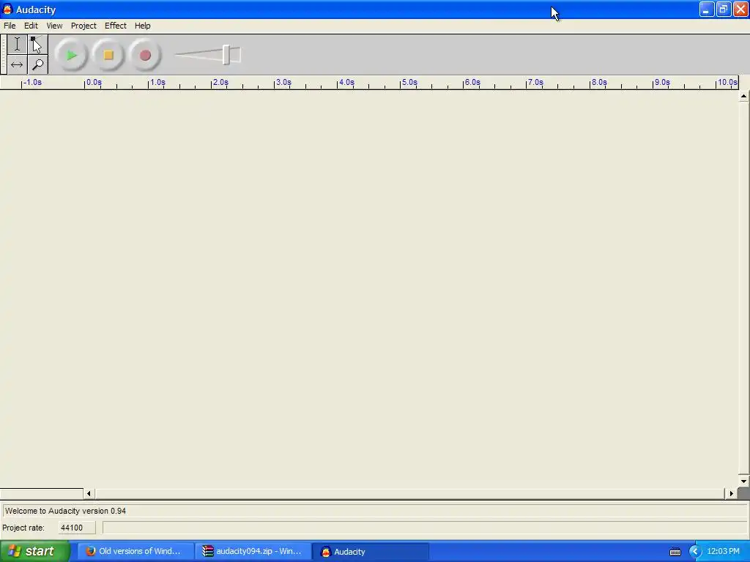Click the keyboard icon in system tray
The width and height of the screenshot is (750, 562).
(x=675, y=552)
